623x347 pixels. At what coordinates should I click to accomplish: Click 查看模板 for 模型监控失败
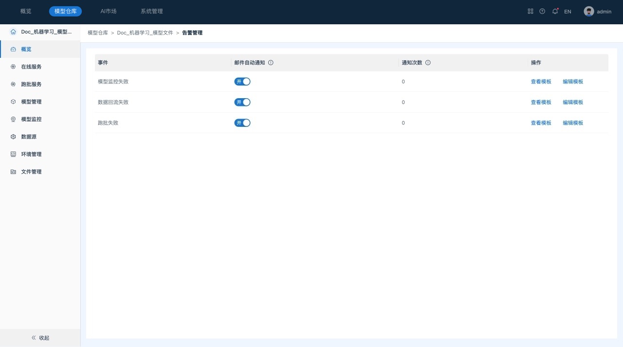[x=541, y=82]
